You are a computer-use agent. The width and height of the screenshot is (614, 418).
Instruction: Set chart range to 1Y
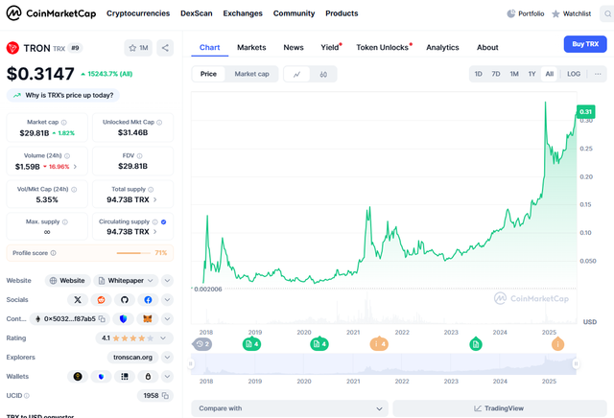[x=531, y=74]
